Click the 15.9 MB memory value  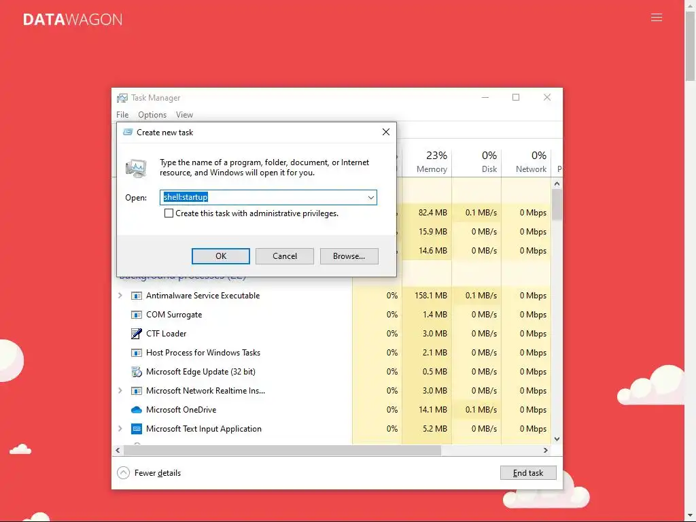point(433,232)
